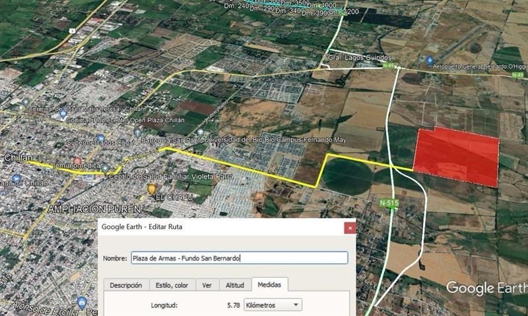Click the Sodimac Homecenter shopping marker
This screenshot has height=316, width=528.
pos(63,114)
